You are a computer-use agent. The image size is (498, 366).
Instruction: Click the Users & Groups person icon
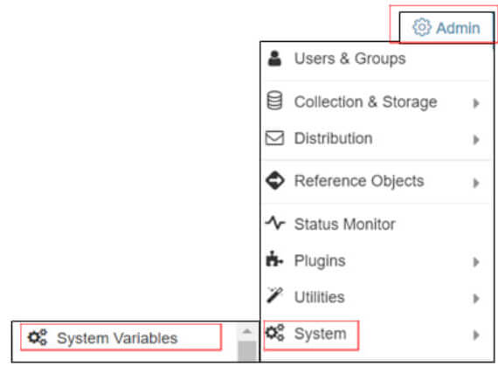click(x=274, y=59)
